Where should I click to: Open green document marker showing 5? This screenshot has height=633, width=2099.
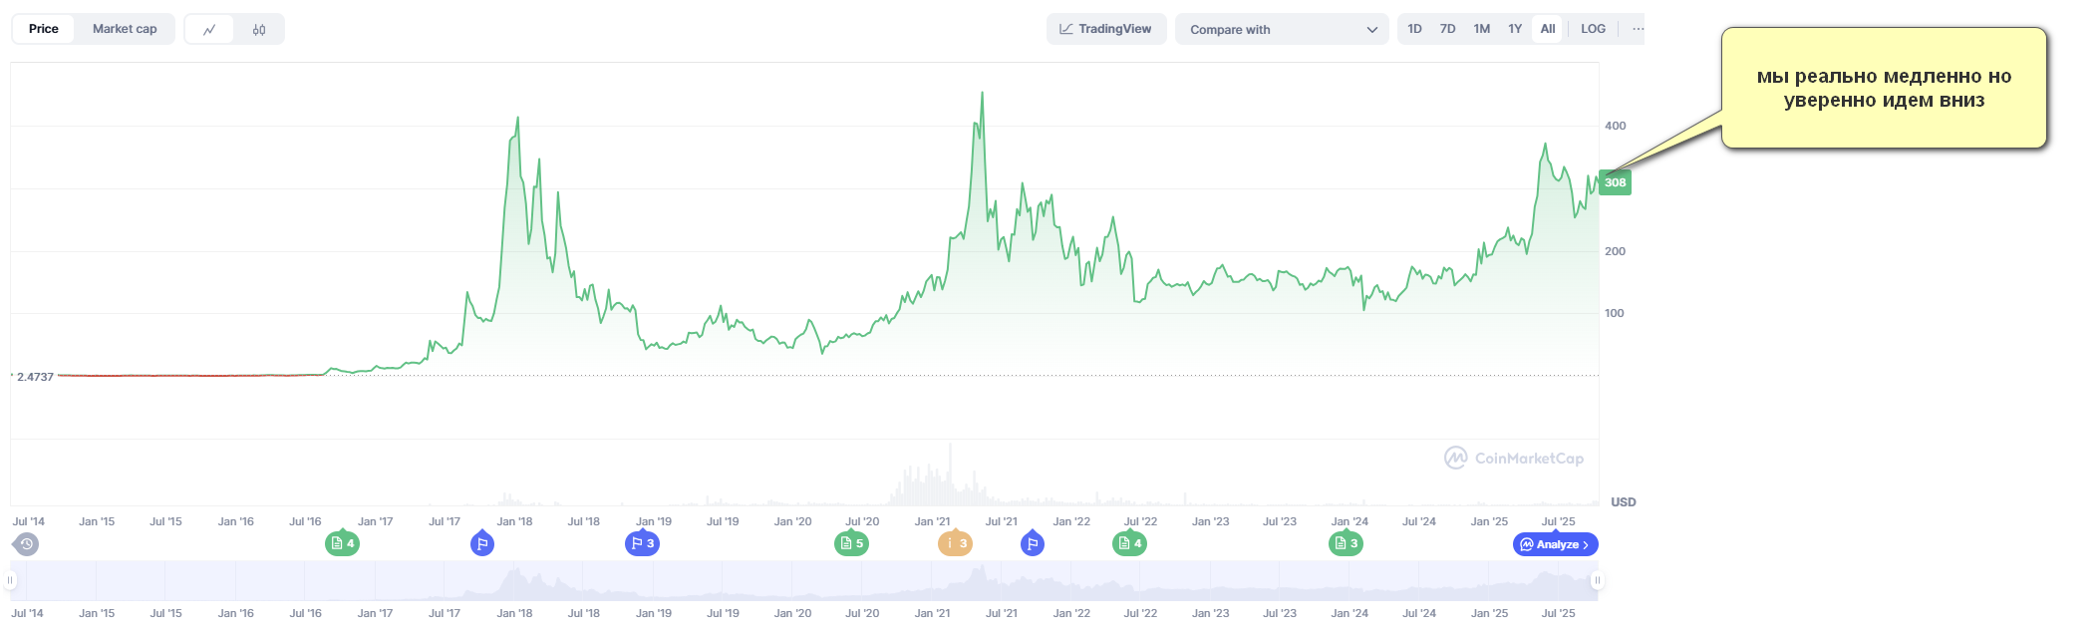851,544
